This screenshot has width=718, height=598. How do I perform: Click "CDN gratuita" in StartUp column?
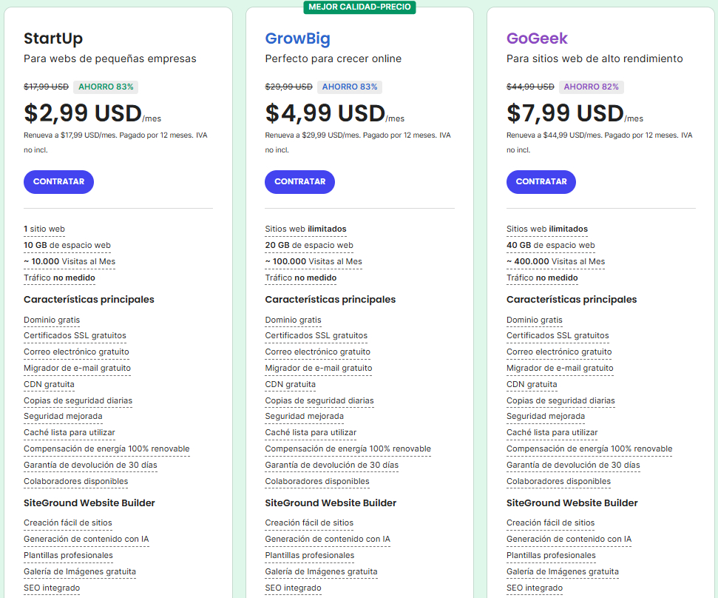49,384
